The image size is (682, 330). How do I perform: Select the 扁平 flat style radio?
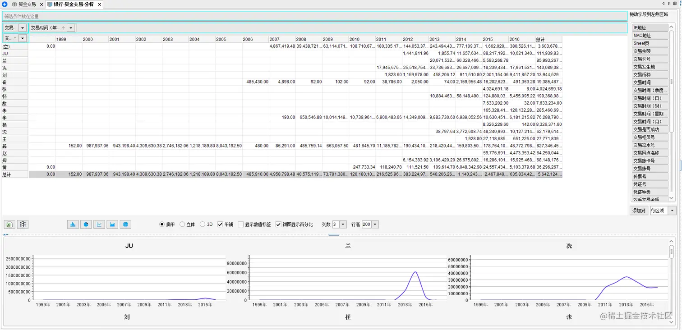click(x=162, y=225)
